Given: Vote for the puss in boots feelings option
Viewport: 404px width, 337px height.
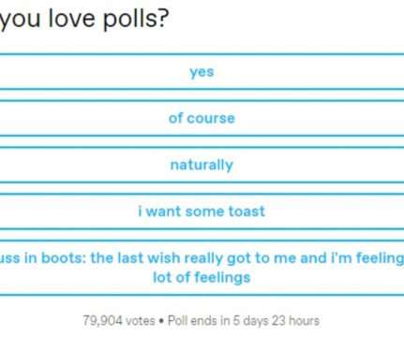Looking at the screenshot, I should pos(202,268).
